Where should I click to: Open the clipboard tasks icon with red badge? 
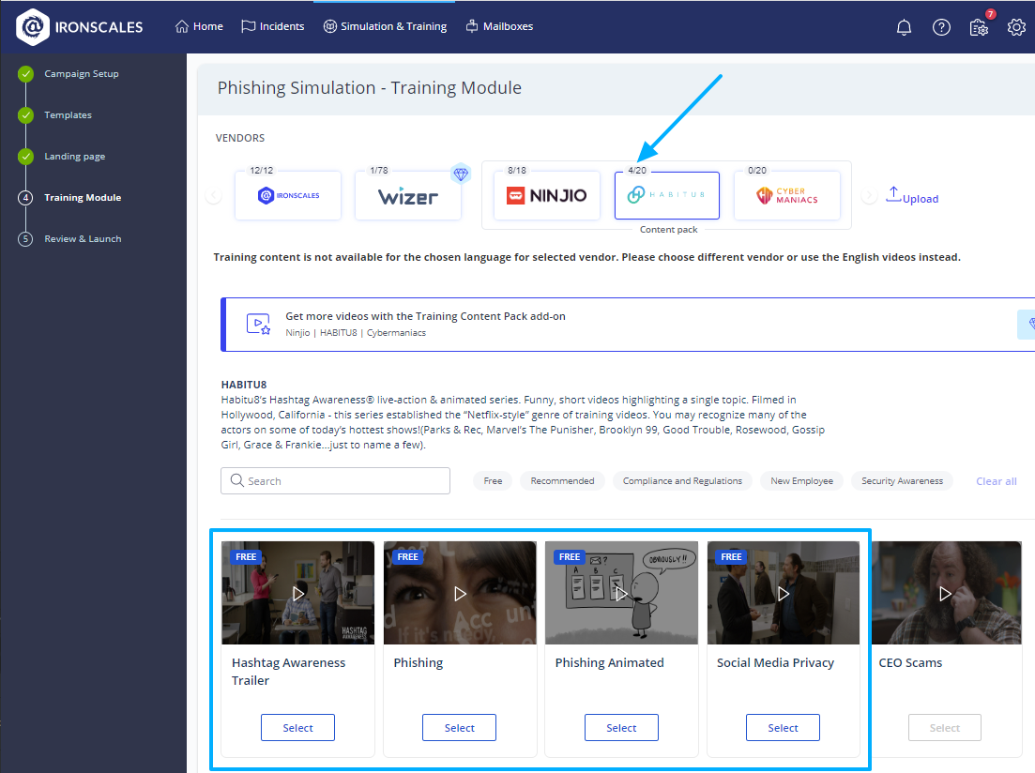pyautogui.click(x=979, y=28)
